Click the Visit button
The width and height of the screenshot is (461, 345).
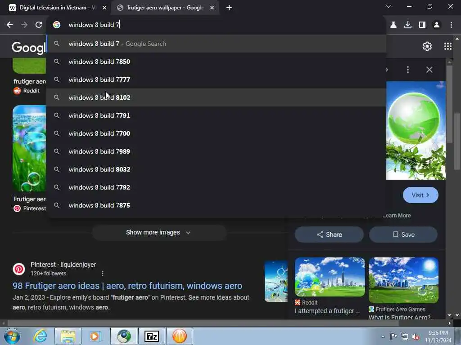coord(420,195)
